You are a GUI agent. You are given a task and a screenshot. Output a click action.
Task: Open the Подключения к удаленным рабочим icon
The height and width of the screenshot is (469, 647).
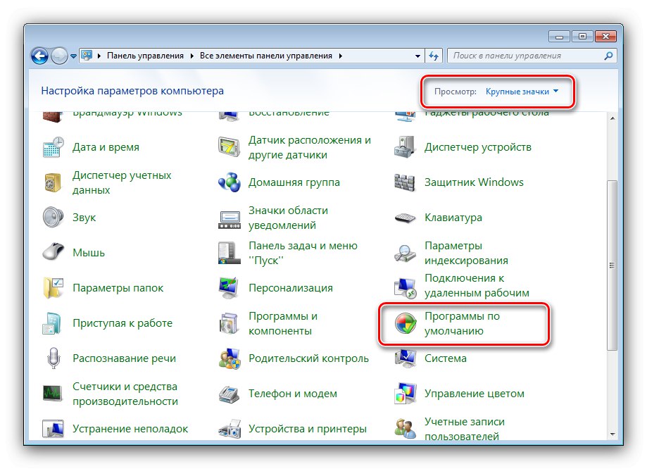(405, 288)
